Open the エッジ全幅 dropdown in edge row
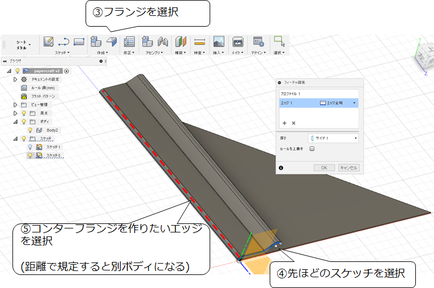 click(x=354, y=103)
